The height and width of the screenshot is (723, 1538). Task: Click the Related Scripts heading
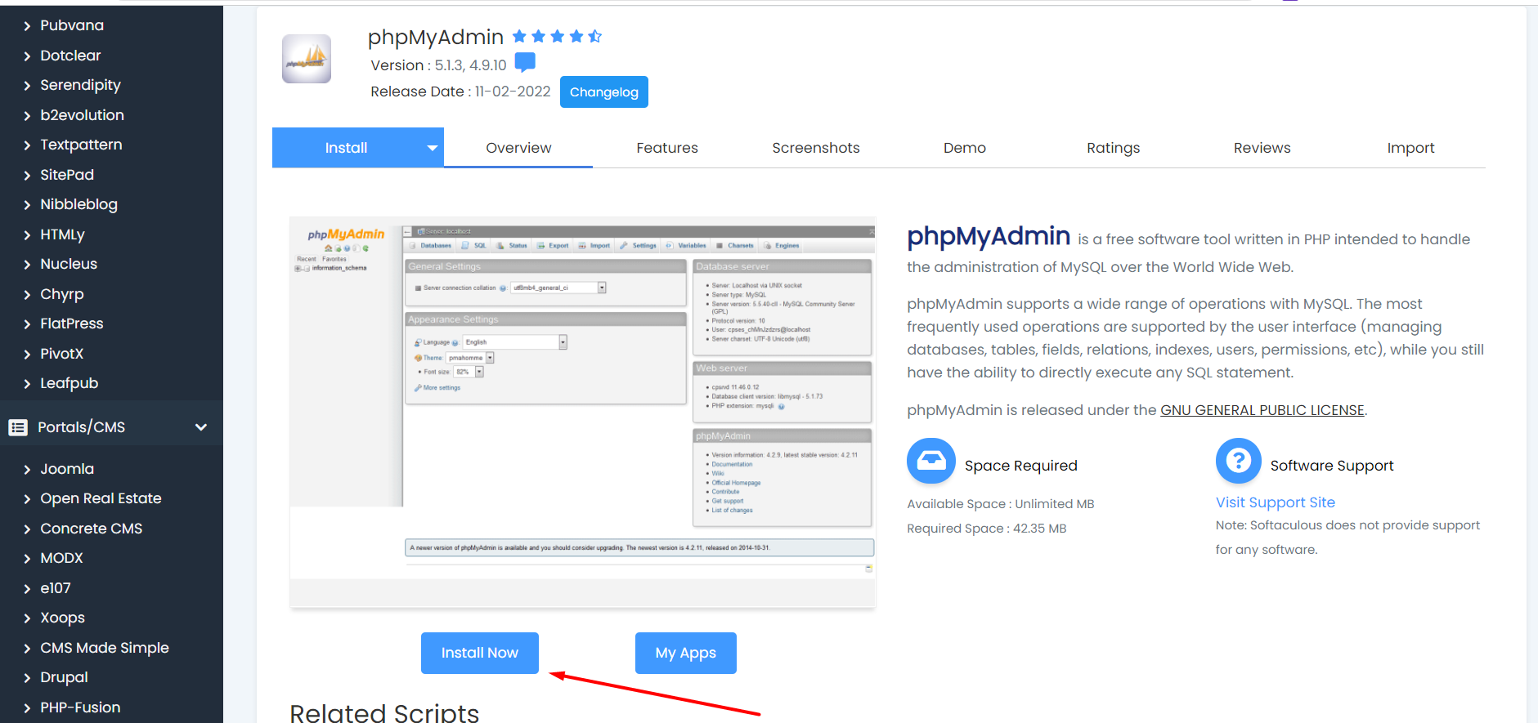click(384, 712)
